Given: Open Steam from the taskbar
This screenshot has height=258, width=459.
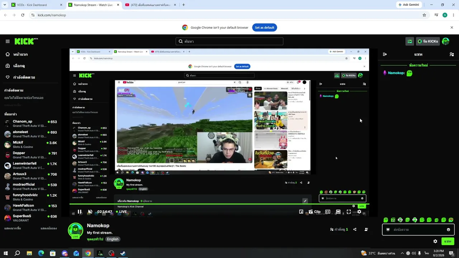Looking at the screenshot, I should pos(123,253).
